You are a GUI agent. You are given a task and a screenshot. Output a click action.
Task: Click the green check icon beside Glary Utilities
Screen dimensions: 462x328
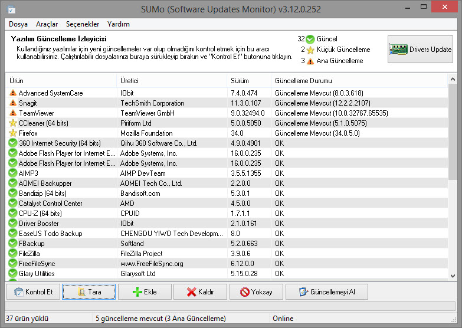tap(12, 273)
